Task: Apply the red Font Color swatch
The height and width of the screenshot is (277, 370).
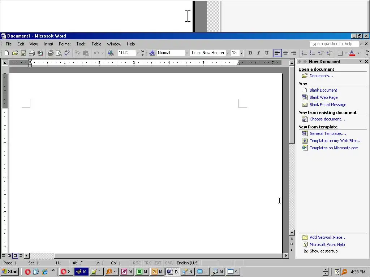Action: point(352,53)
